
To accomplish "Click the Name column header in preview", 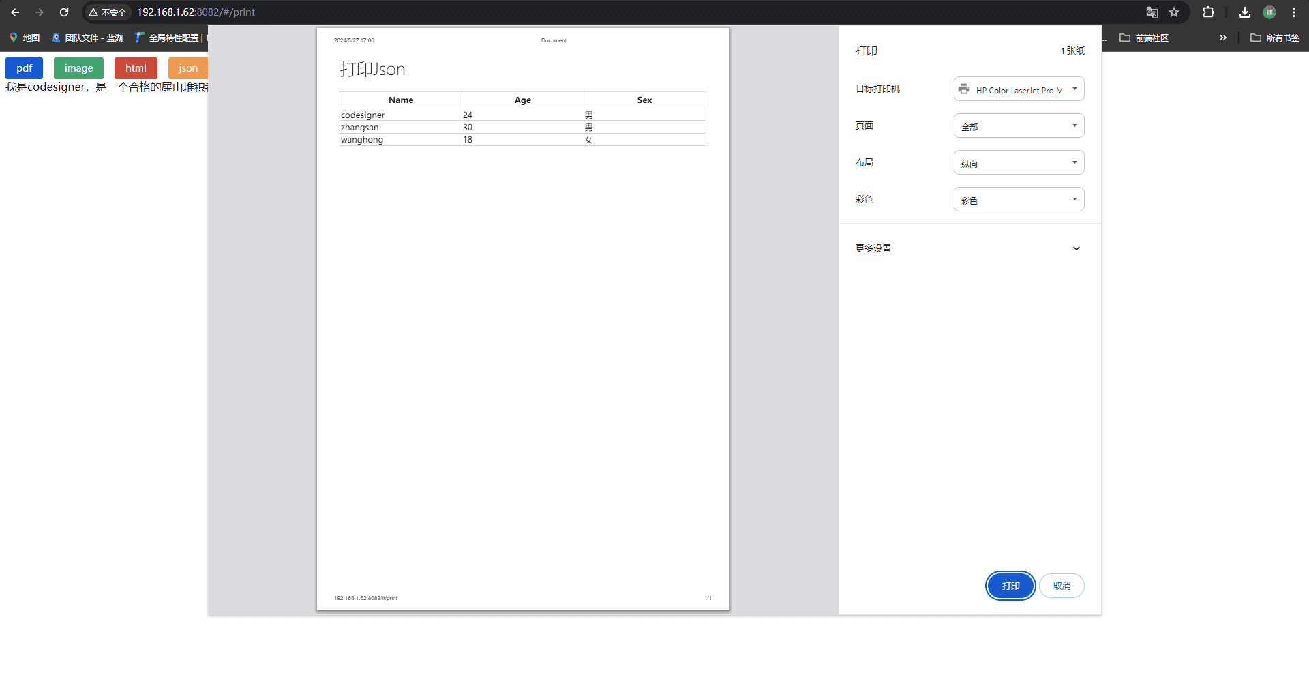I will [401, 100].
